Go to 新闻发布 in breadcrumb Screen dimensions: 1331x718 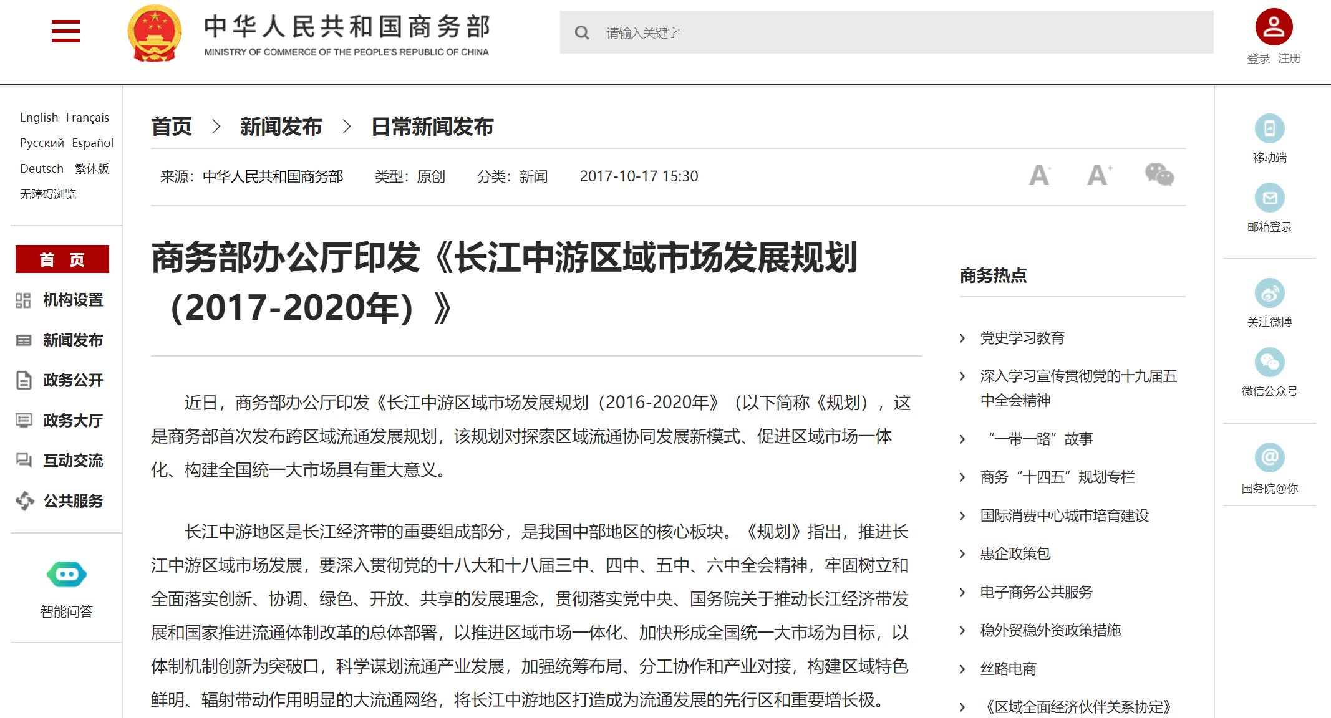pos(281,127)
